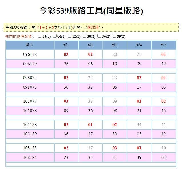
Task: Select draw number 108184
Action: [x=30, y=157]
